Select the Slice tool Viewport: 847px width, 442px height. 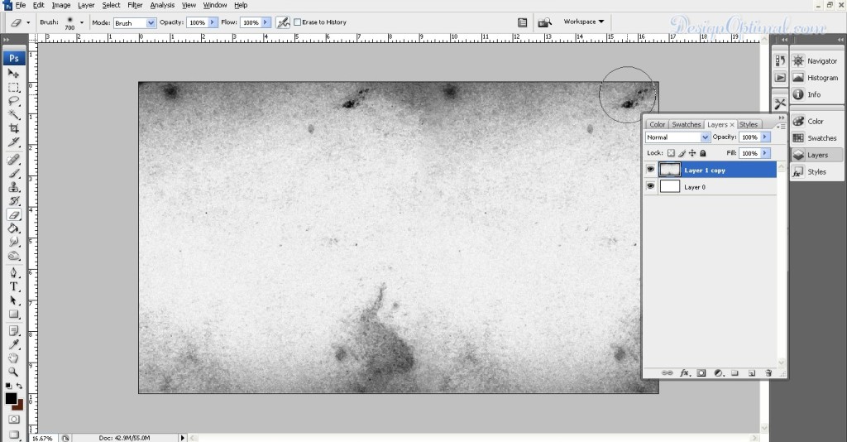click(x=13, y=142)
